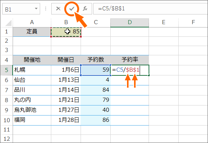This screenshot has width=208, height=143.
Task: Select row 3 header
Action: pyautogui.click(x=7, y=50)
